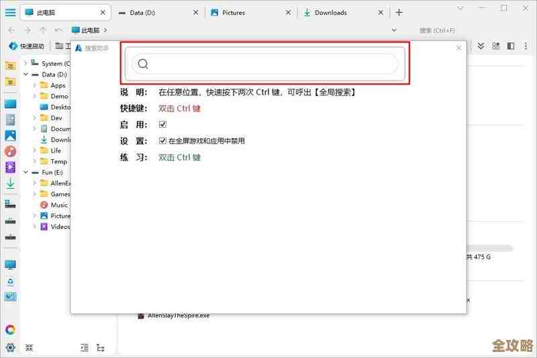Open the Desktop sidebar shortcut icon
537x358 pixels.
pyautogui.click(x=10, y=104)
